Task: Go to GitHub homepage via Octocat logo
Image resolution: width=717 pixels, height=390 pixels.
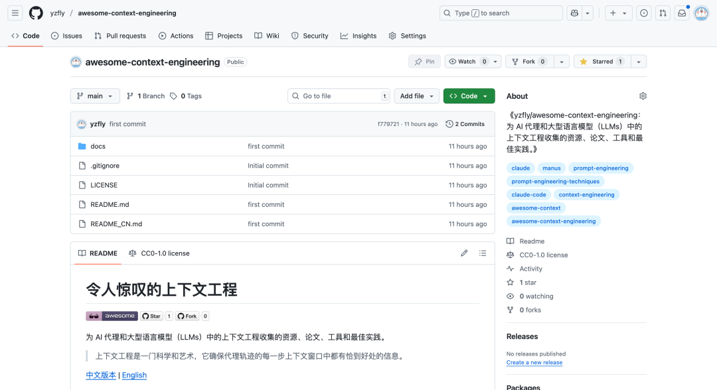Action: tap(36, 13)
